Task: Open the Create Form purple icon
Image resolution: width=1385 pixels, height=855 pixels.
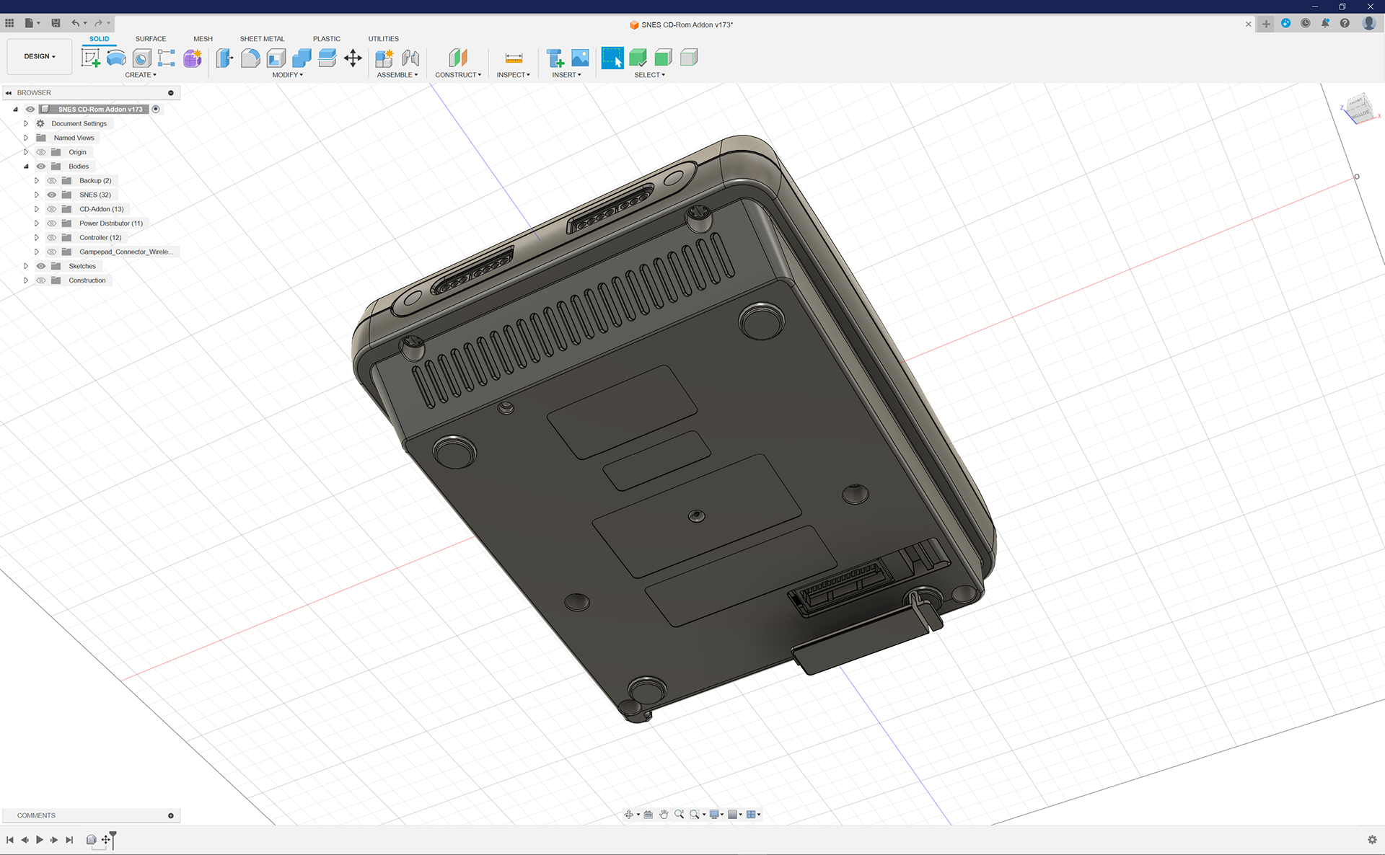Action: pyautogui.click(x=193, y=58)
